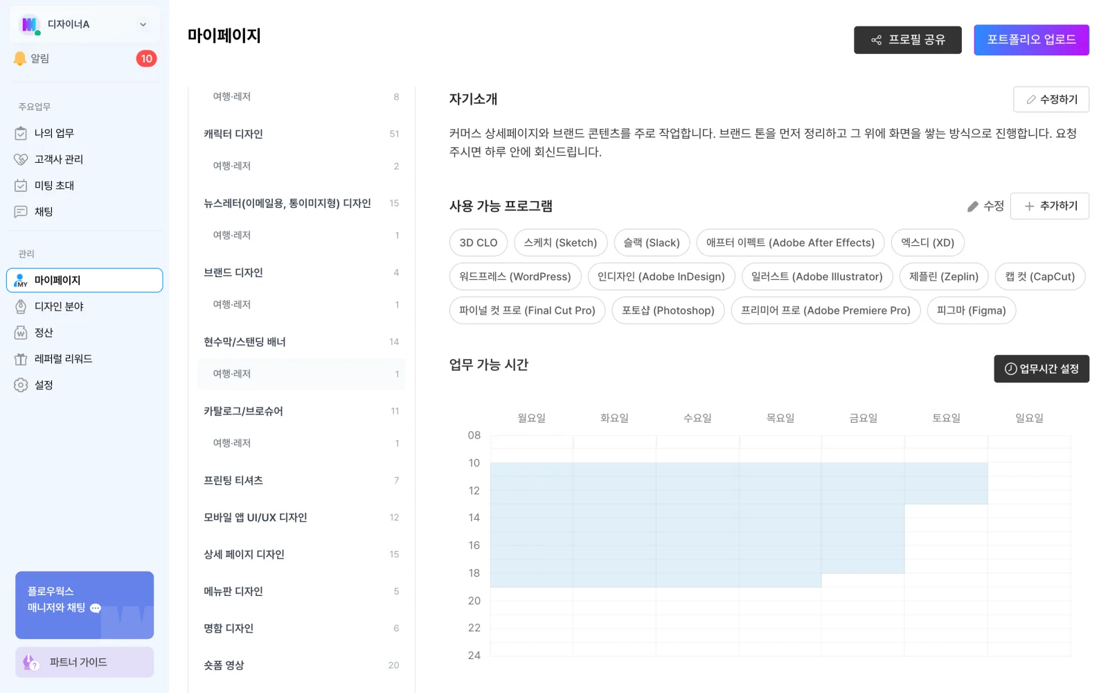Viewport: 1108px width, 693px height.
Task: Click the 나의 업무 checklist icon
Action: click(x=21, y=133)
